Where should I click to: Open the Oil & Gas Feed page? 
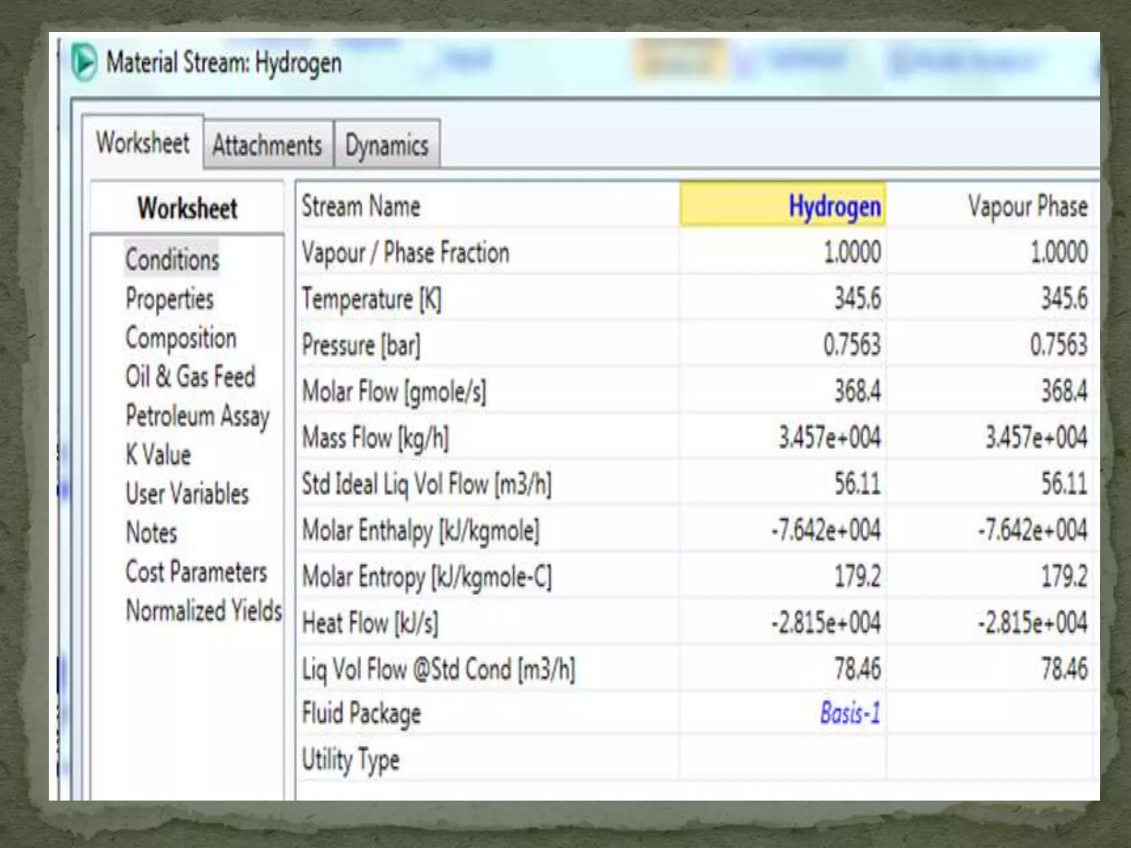[191, 377]
